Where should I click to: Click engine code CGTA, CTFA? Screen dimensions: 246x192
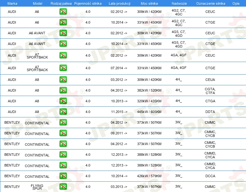(x=210, y=91)
